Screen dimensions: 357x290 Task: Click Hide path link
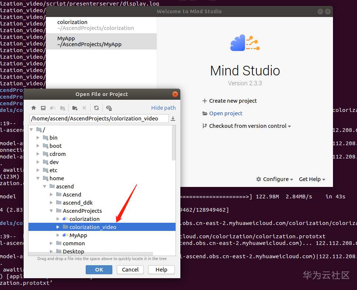coord(163,108)
